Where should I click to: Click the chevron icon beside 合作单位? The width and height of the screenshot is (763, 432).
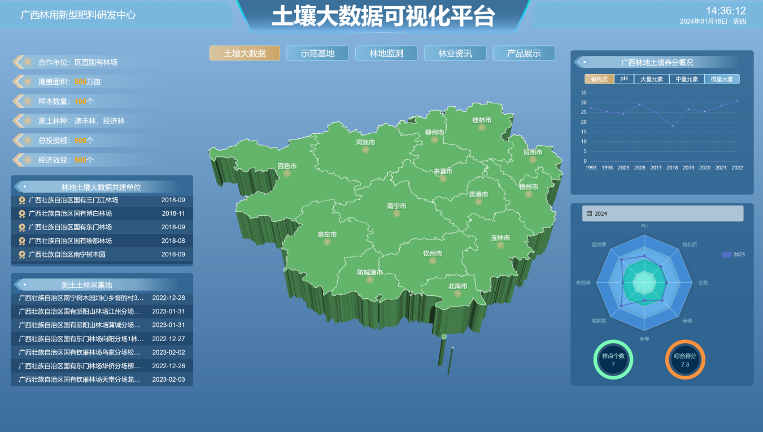click(19, 62)
